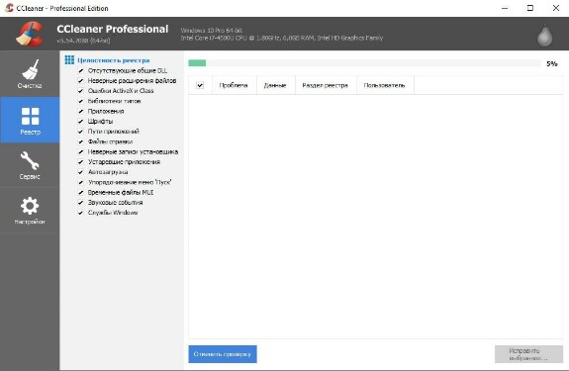Sort by the Проблема column header
This screenshot has width=569, height=371.
(235, 86)
